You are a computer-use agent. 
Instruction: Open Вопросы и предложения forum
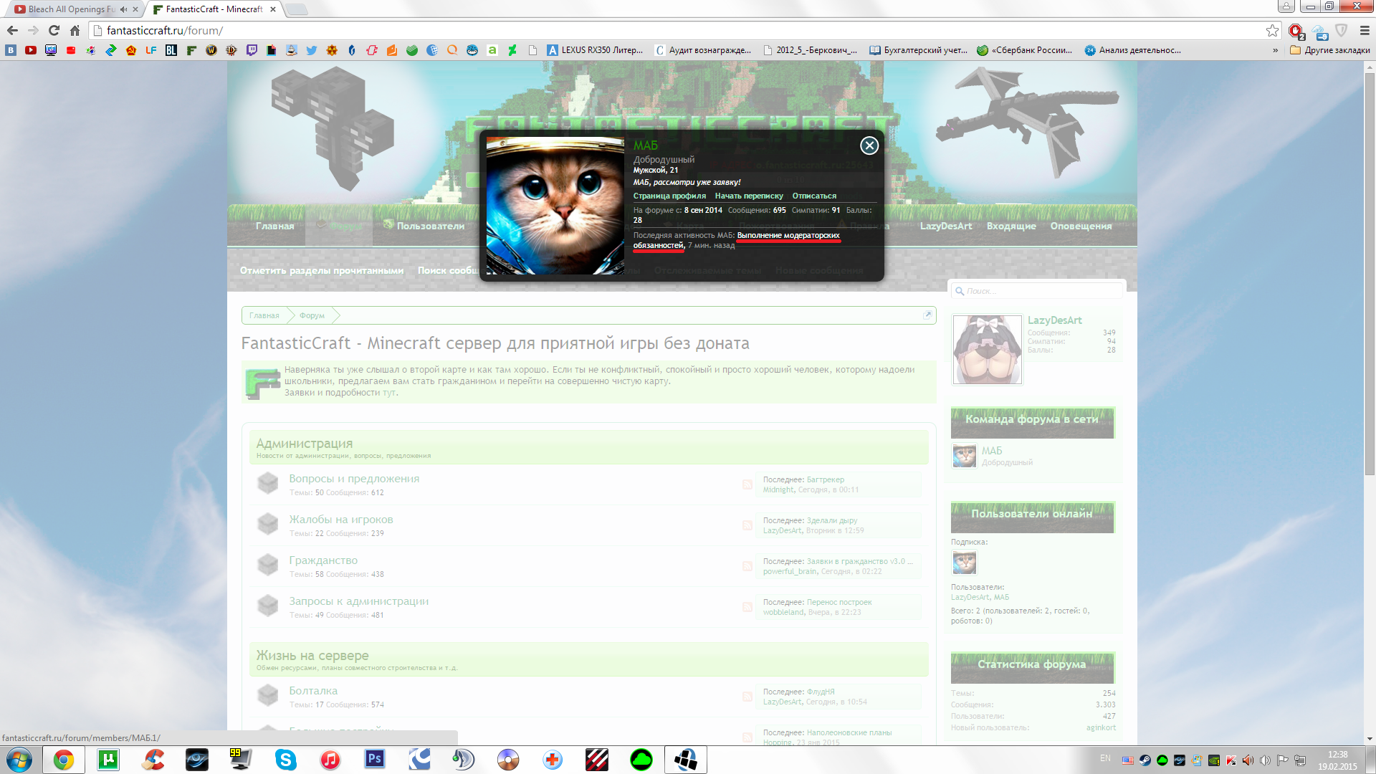tap(354, 479)
